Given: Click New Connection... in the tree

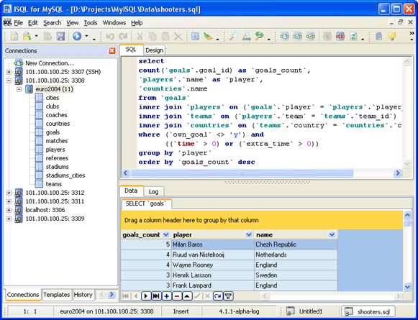Looking at the screenshot, I should click(50, 63).
